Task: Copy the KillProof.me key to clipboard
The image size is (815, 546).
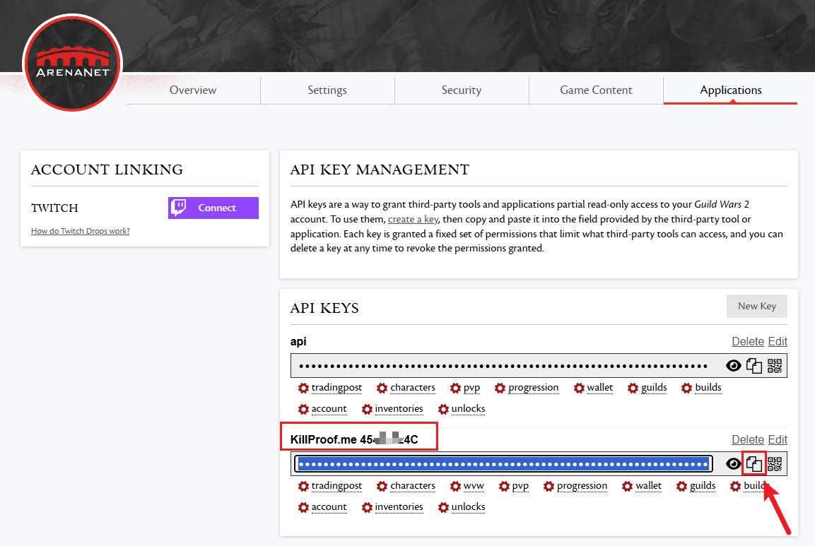Action: coord(754,463)
